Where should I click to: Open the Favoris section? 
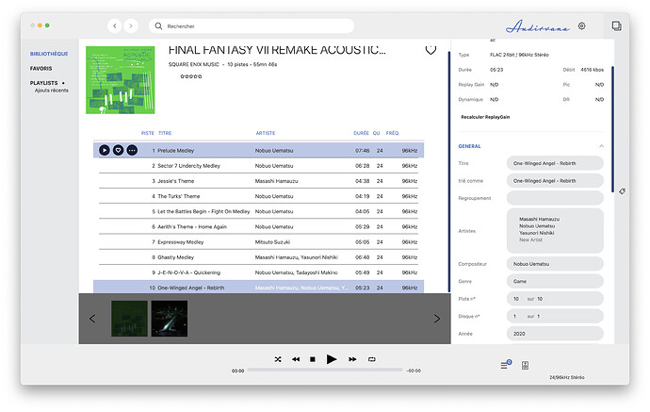click(41, 69)
